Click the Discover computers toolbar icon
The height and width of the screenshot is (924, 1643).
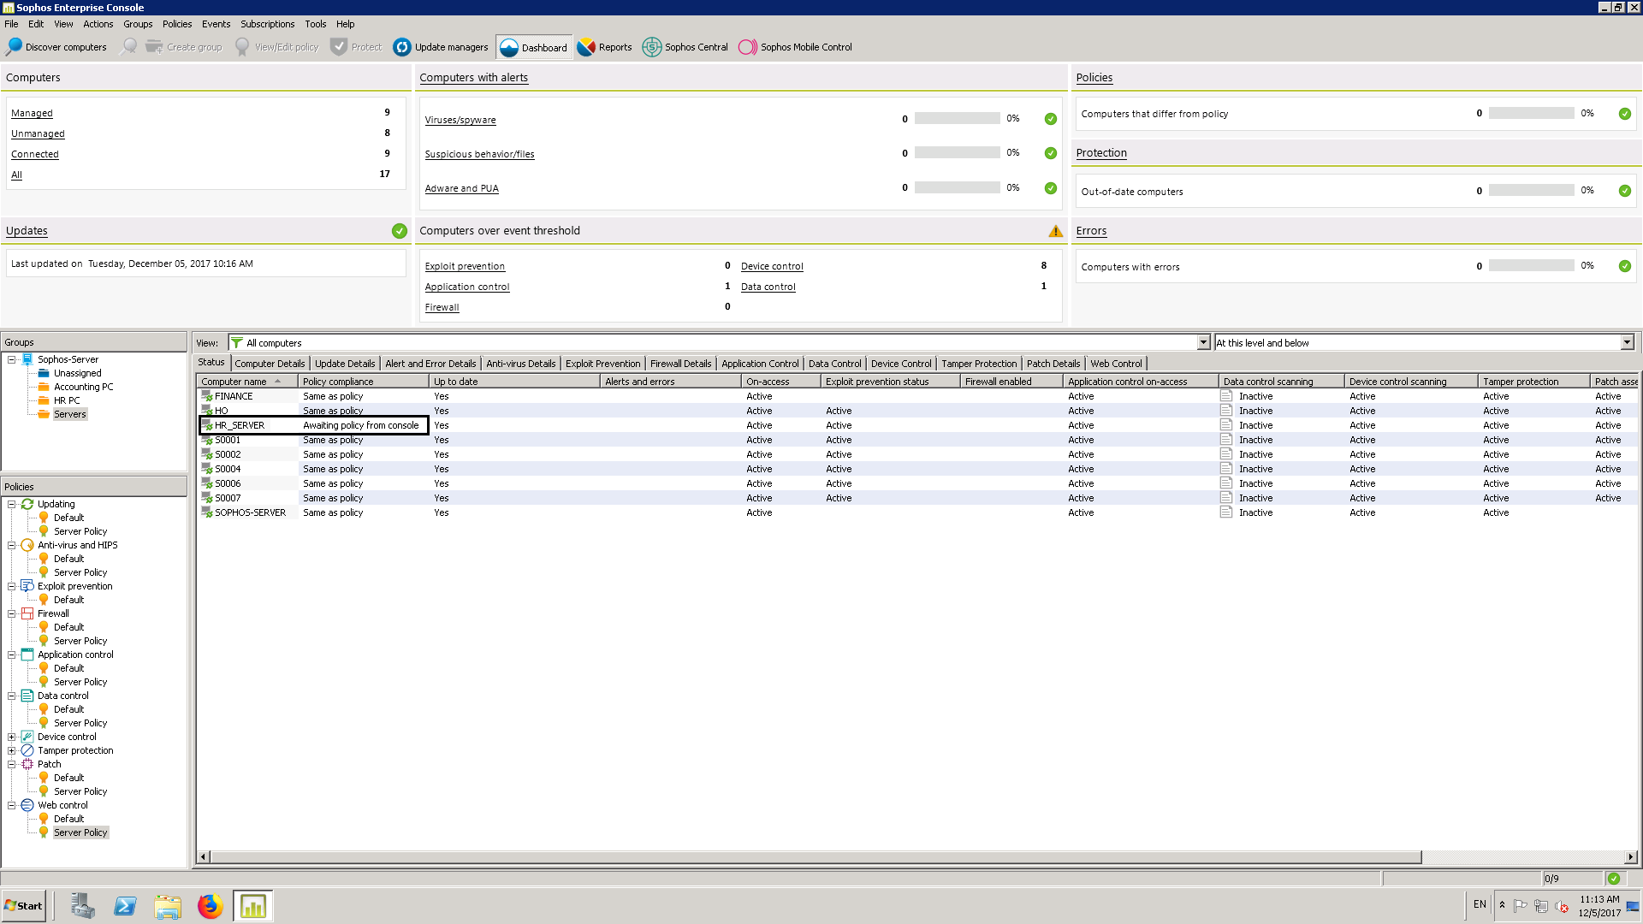15,47
